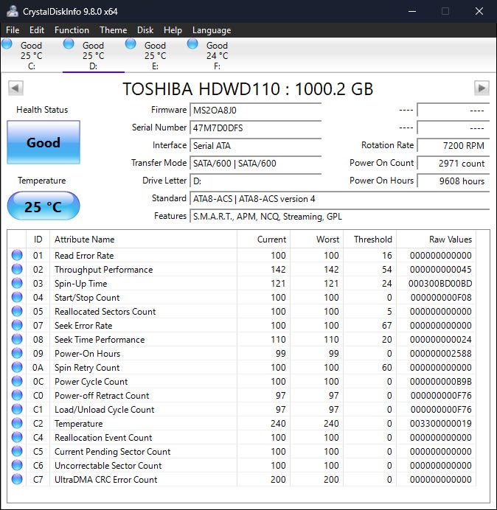Select the F: drive status orb
The width and height of the screenshot is (497, 510).
[193, 44]
